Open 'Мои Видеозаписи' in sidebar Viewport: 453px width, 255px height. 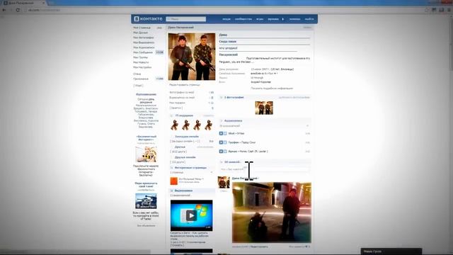pos(144,42)
